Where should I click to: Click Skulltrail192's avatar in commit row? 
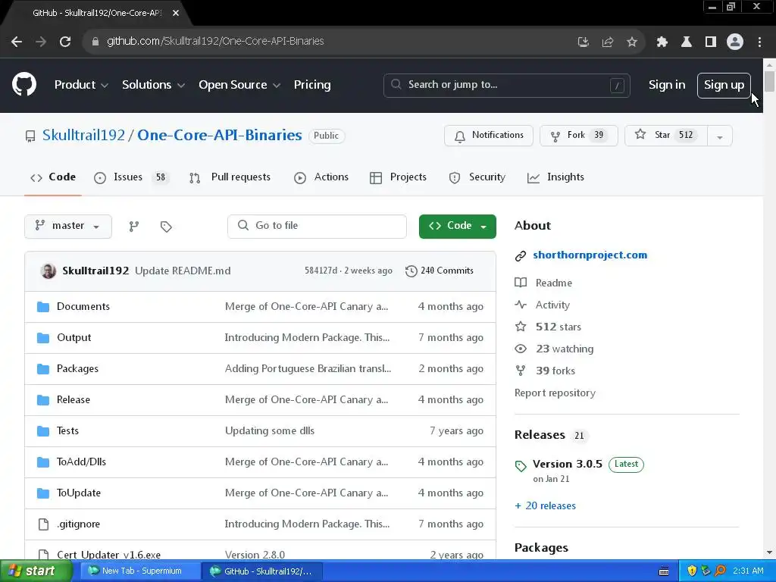pos(48,271)
